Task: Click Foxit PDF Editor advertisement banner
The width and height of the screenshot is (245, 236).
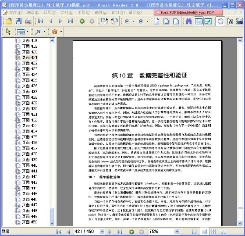Action: point(188,13)
